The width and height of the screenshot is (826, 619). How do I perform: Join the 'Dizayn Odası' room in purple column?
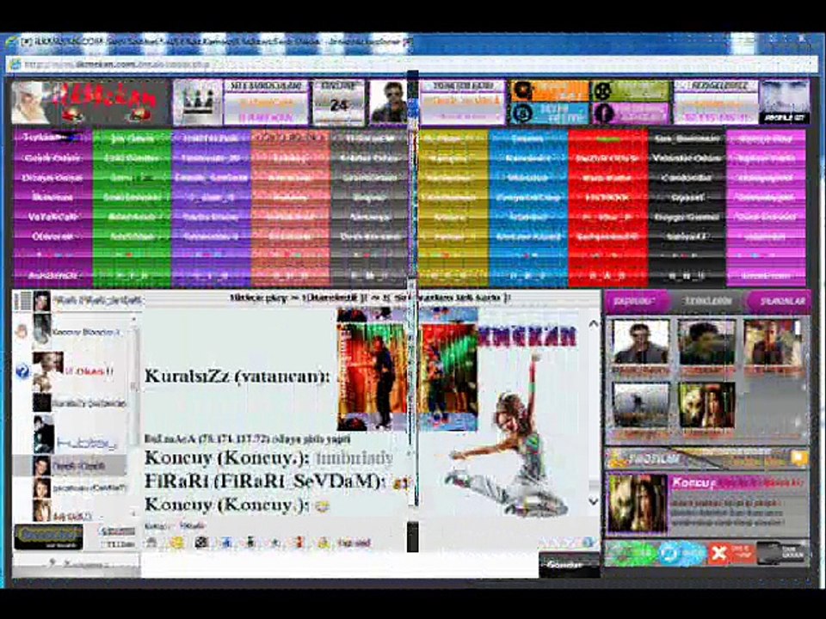click(x=52, y=177)
